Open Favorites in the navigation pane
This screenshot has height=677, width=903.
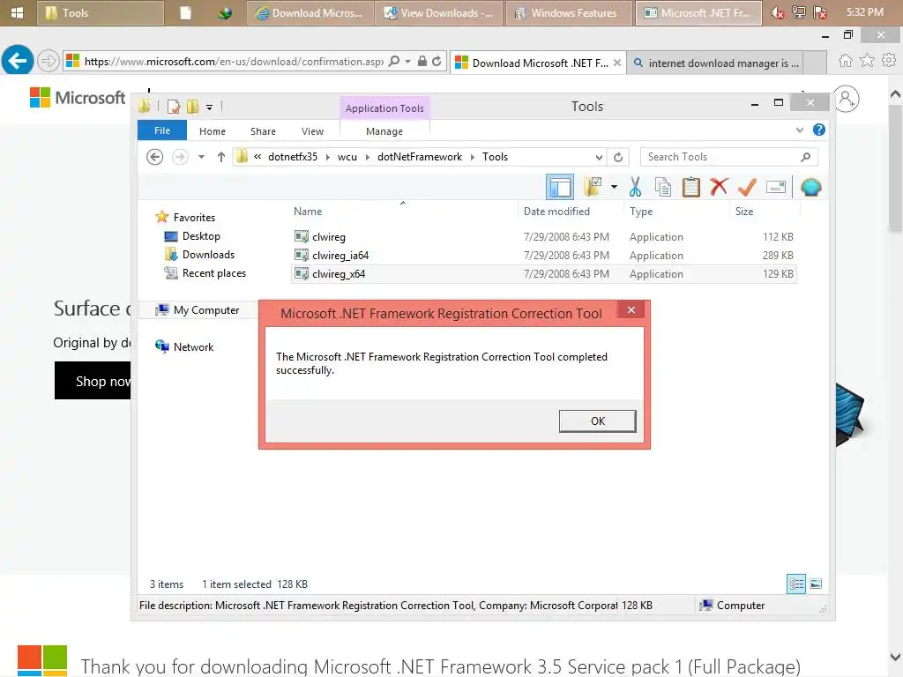coord(194,217)
